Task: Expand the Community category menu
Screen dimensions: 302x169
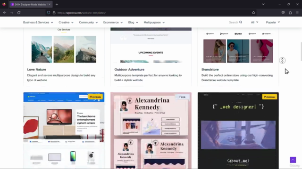Action: tap(88, 23)
